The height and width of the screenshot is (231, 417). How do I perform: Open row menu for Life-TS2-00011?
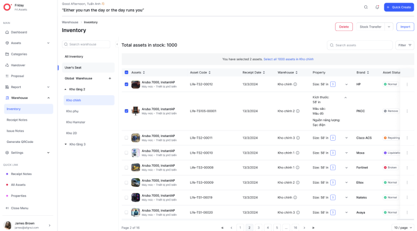click(x=407, y=138)
